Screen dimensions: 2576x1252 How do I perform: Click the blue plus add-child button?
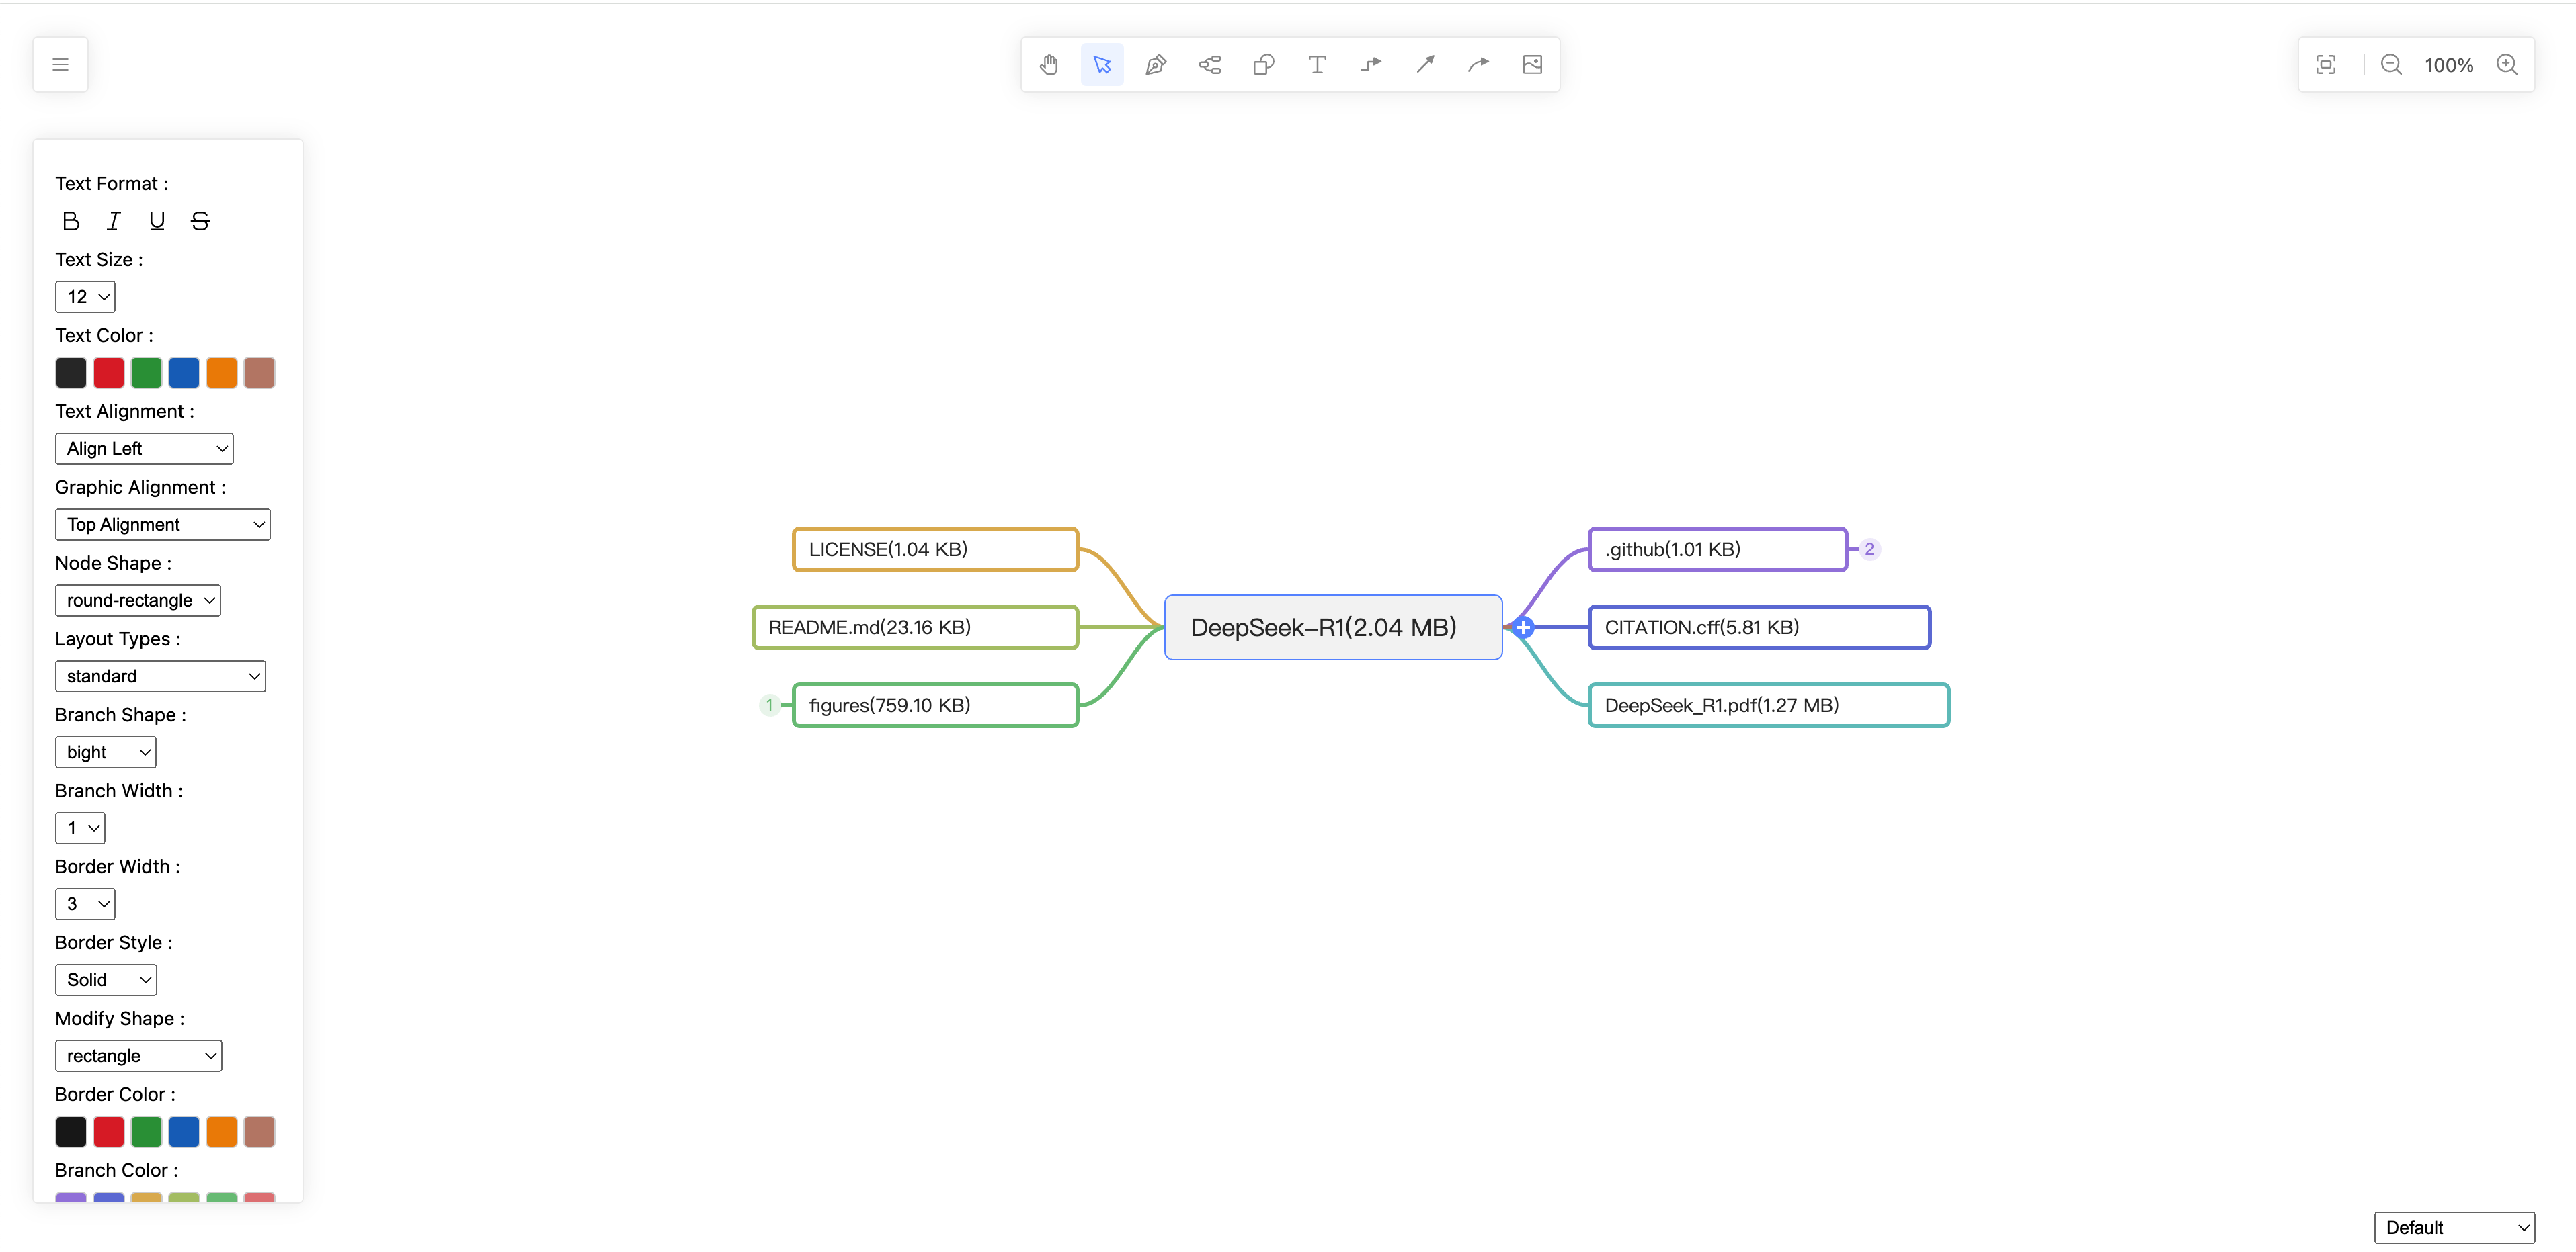1523,627
